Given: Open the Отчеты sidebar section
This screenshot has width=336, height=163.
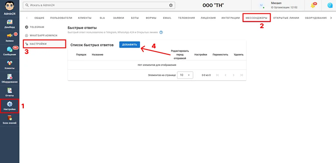Looking at the screenshot, I should 10,92.
